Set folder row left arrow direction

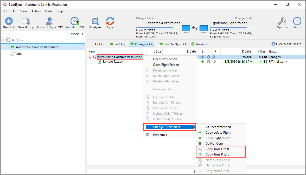[203, 57]
